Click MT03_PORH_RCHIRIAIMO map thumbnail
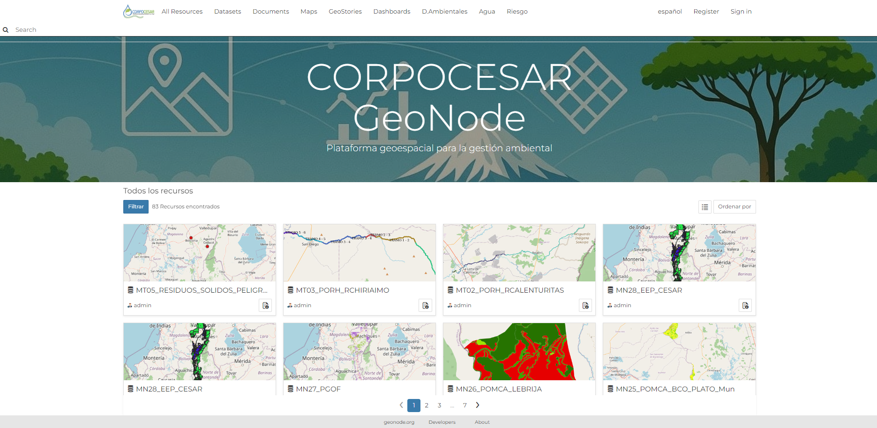The height and width of the screenshot is (428, 877). pyautogui.click(x=360, y=253)
